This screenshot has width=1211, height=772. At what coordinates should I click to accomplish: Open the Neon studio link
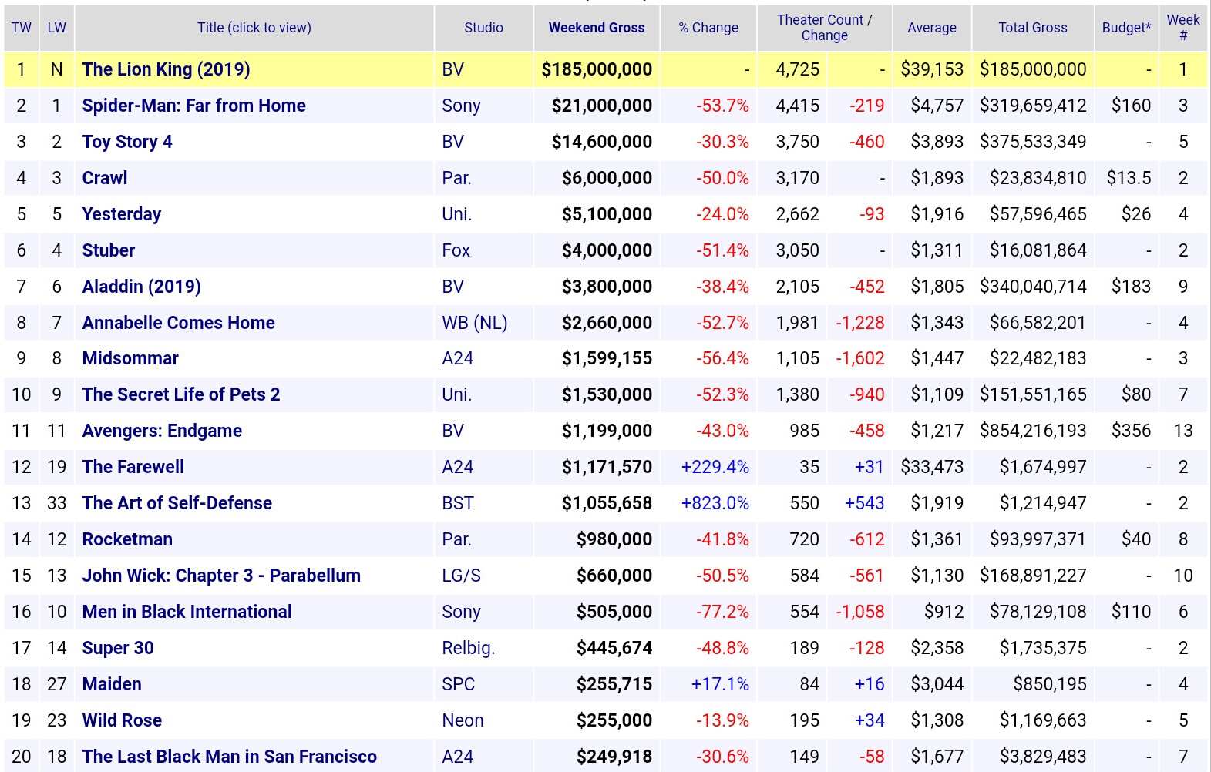pos(463,720)
